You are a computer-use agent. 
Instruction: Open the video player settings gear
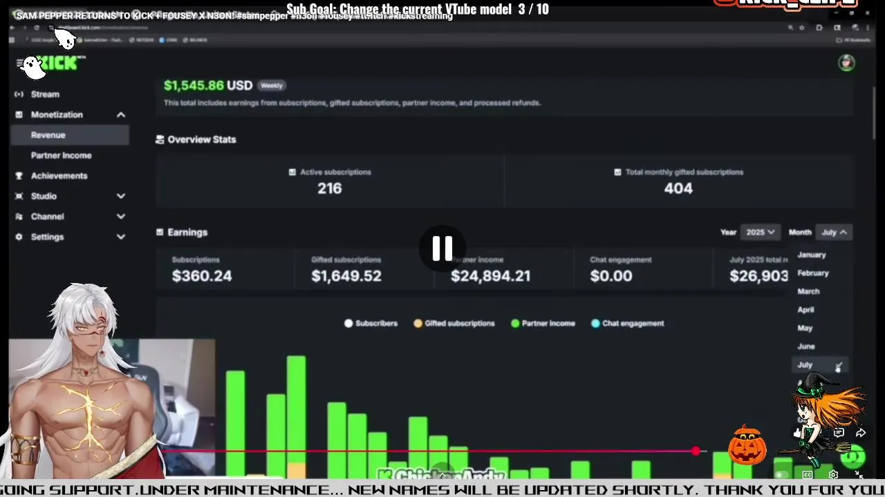point(833,475)
